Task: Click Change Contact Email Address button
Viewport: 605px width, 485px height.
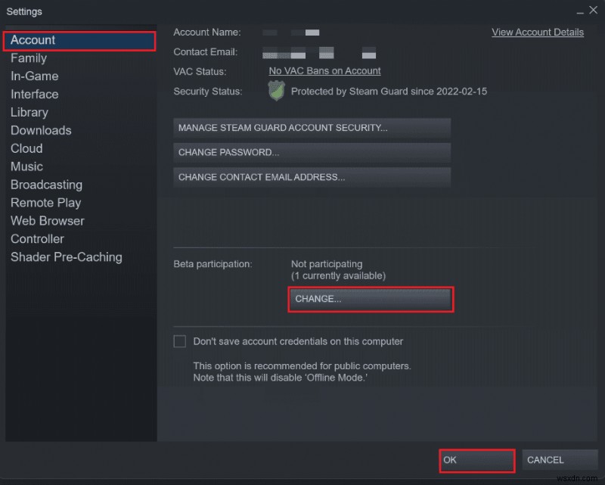Action: tap(312, 177)
